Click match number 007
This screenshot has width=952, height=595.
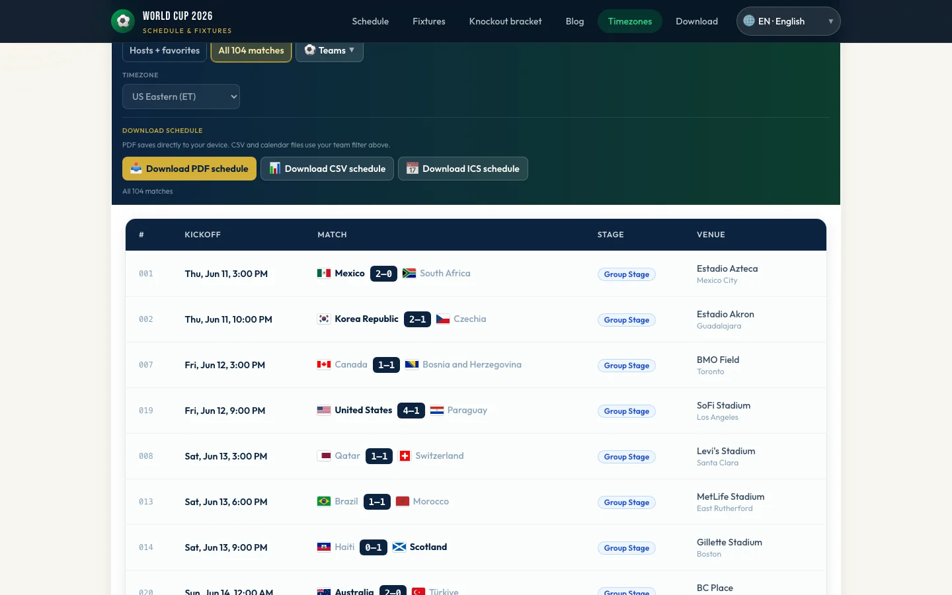coord(146,365)
